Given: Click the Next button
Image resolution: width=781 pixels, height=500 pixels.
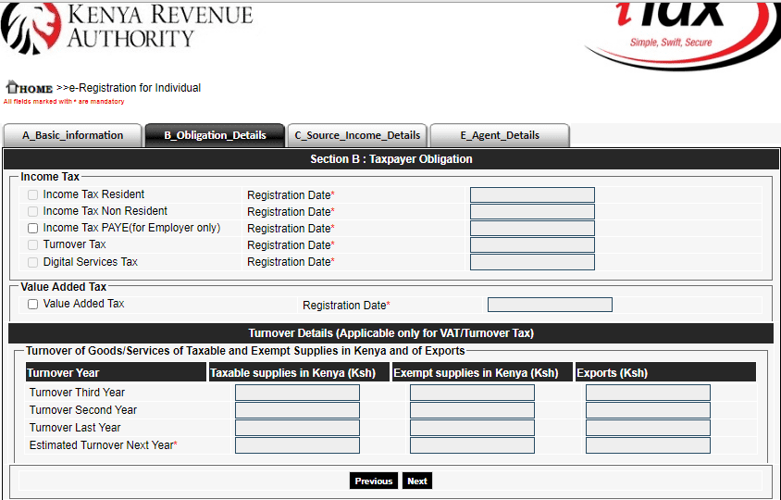Looking at the screenshot, I should [x=417, y=481].
